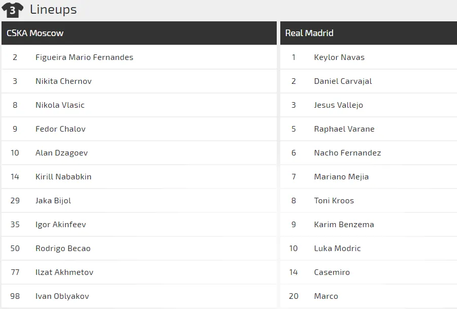Screen dimensions: 457x309
Task: Open Daniel Carvajal player entry
Action: pyautogui.click(x=343, y=81)
